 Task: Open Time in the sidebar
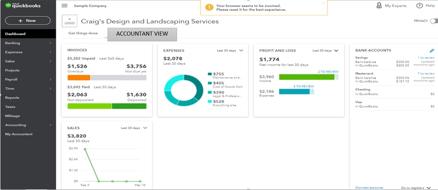coord(28,89)
